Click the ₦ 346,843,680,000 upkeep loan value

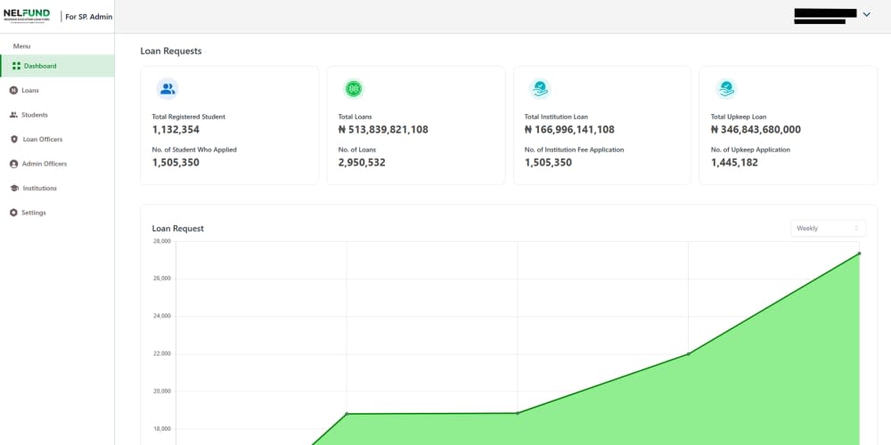(x=756, y=129)
